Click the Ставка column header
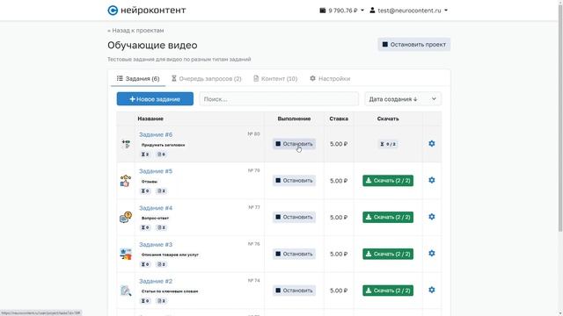The height and width of the screenshot is (316, 563). coord(339,118)
